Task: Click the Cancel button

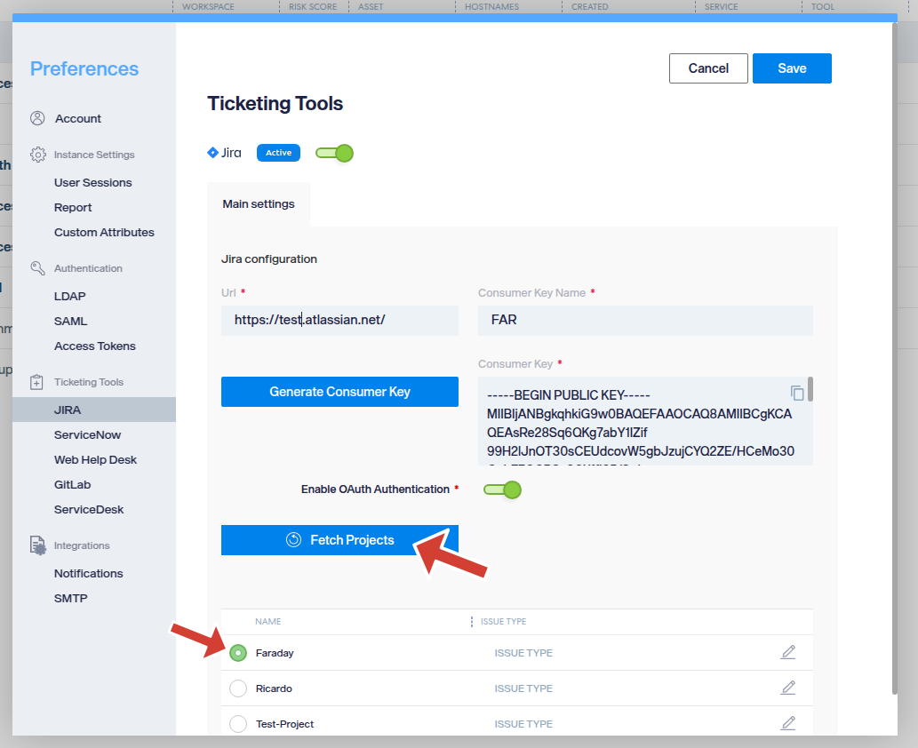Action: coord(708,68)
